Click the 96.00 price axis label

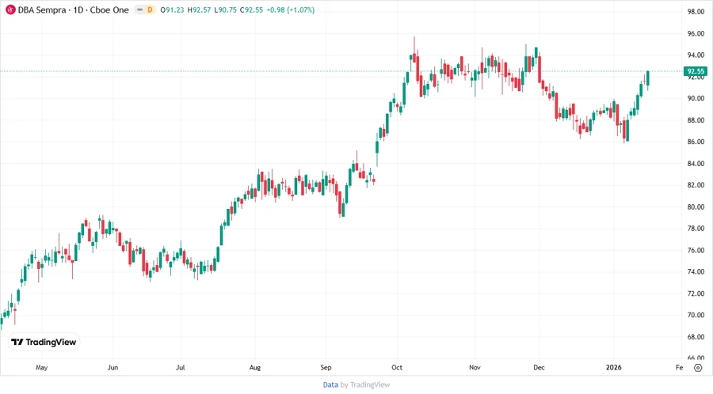coord(696,33)
